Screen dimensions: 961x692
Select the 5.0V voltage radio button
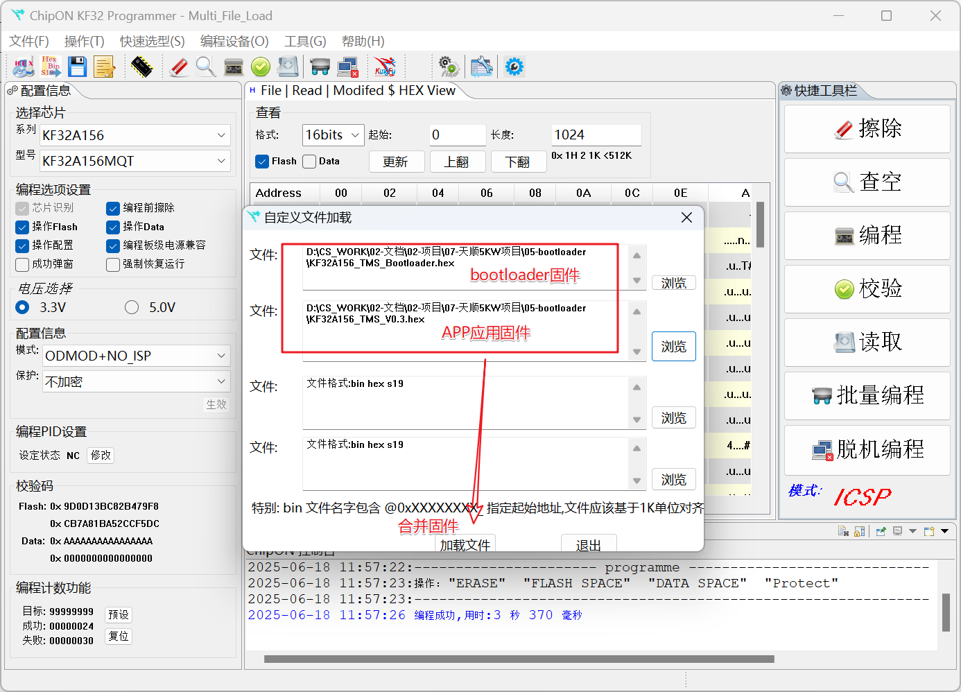(x=132, y=307)
